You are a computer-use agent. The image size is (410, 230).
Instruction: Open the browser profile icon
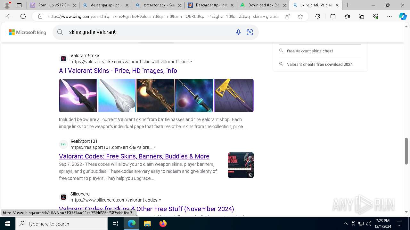(x=7, y=5)
